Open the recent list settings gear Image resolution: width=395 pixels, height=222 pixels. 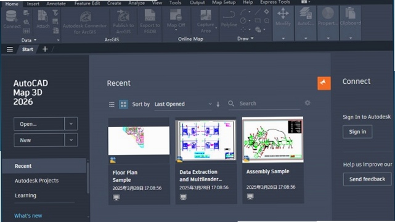tap(307, 103)
